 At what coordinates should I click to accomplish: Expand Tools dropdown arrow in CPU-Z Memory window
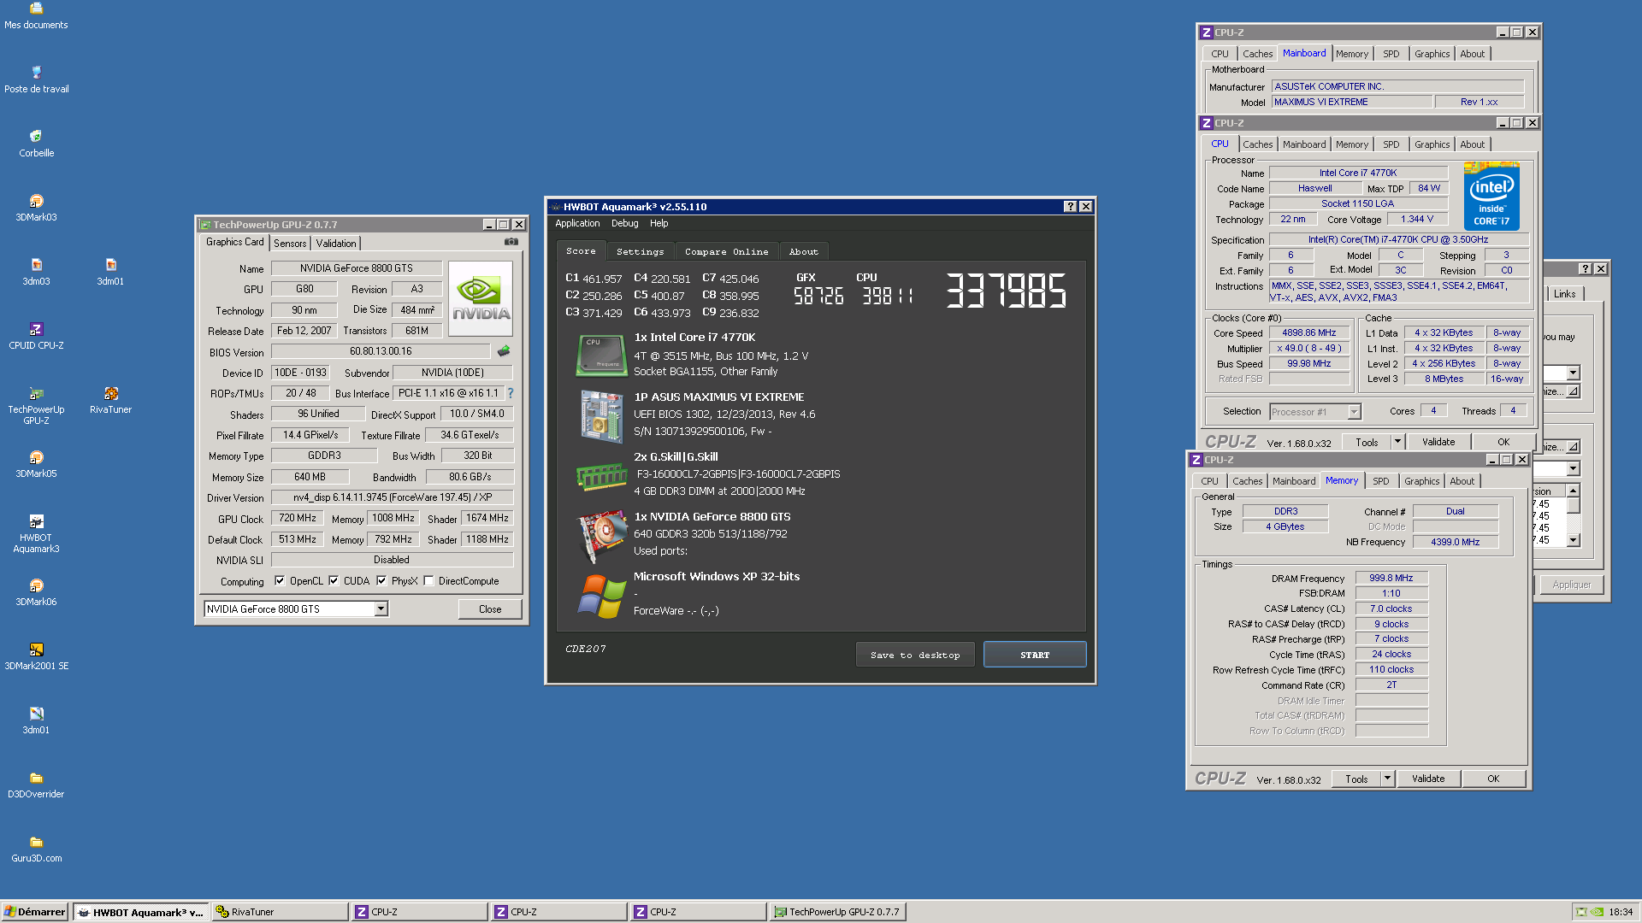pyautogui.click(x=1387, y=779)
